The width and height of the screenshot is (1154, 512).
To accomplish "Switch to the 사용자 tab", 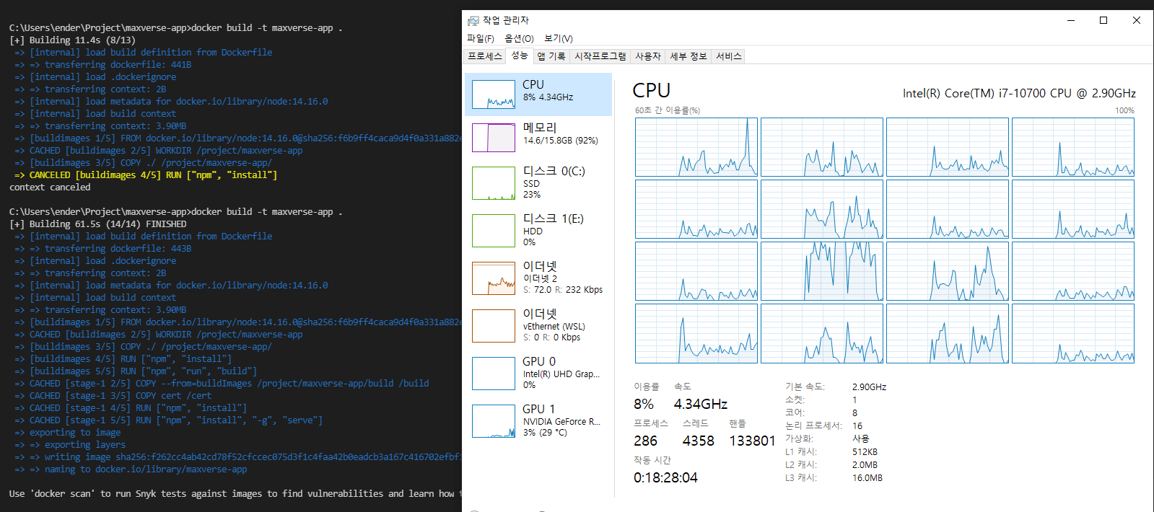I will (x=648, y=56).
